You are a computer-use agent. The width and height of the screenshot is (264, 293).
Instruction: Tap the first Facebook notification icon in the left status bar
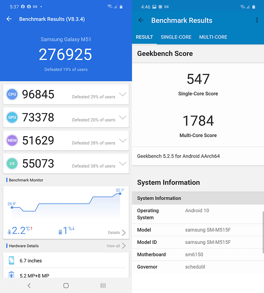23,7
